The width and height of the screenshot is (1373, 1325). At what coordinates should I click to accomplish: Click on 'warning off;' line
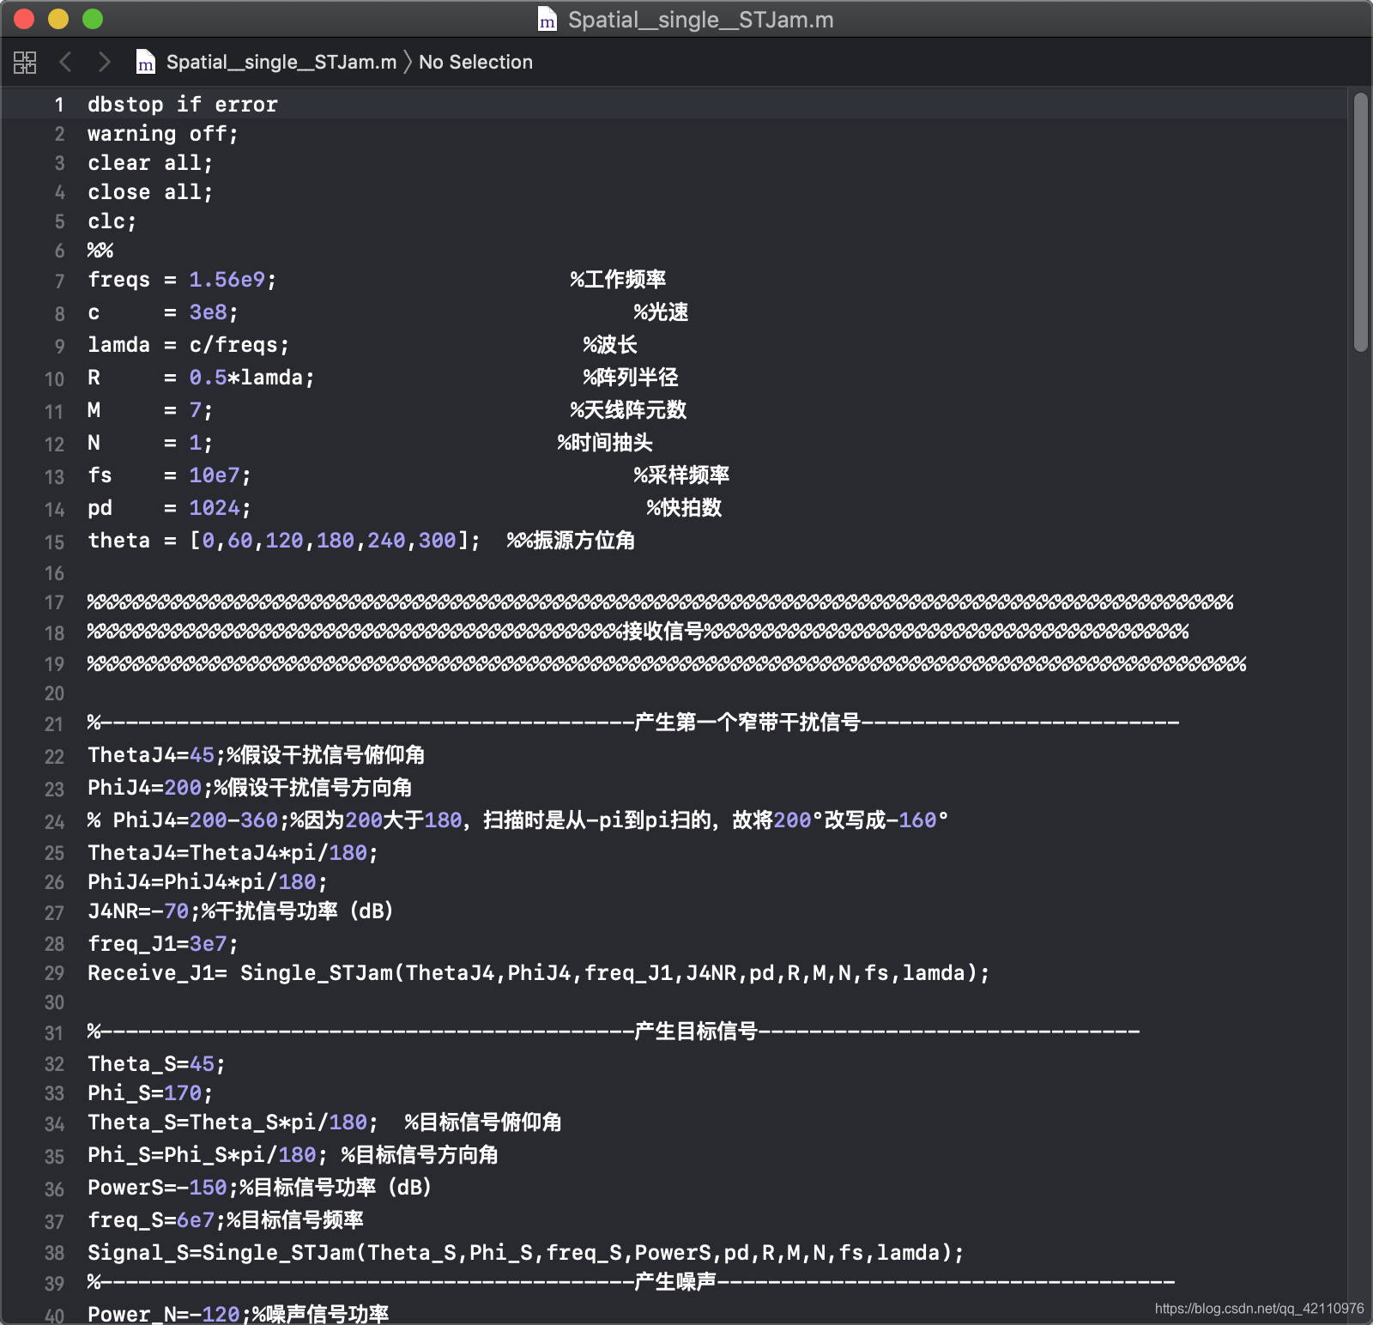[x=163, y=134]
